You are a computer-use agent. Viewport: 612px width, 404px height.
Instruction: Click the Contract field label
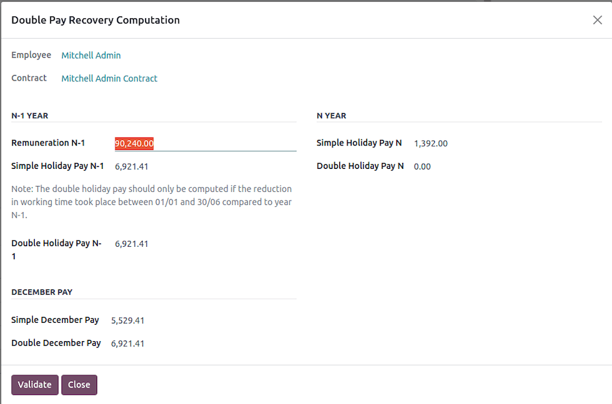[29, 78]
